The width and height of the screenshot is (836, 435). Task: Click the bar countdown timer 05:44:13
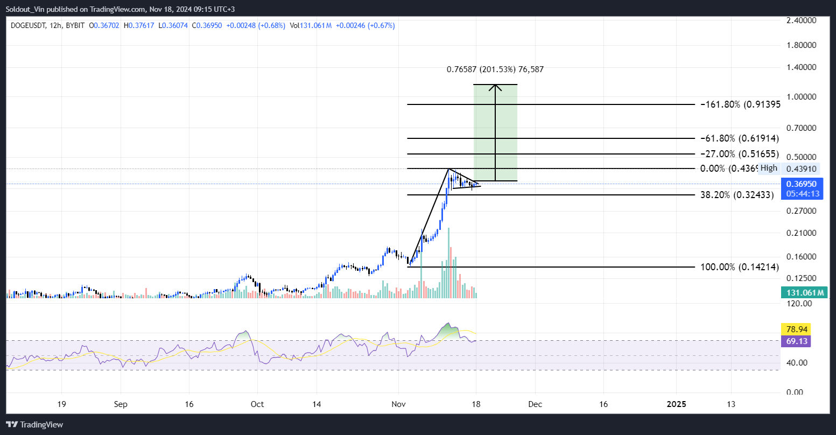[802, 194]
